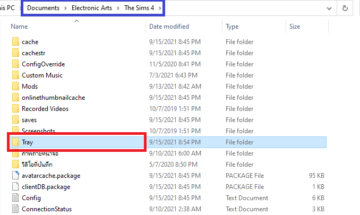The height and width of the screenshot is (215, 360).
Task: Click the 7/3/2021 6:43 PM date
Action: click(173, 75)
